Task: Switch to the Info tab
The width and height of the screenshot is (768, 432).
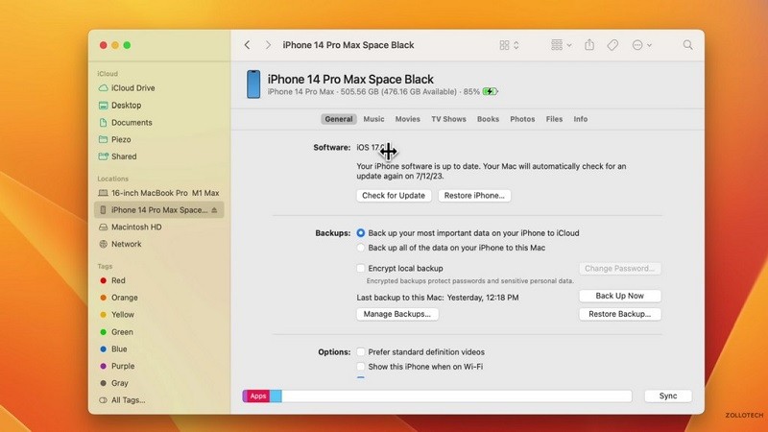Action: click(x=581, y=119)
